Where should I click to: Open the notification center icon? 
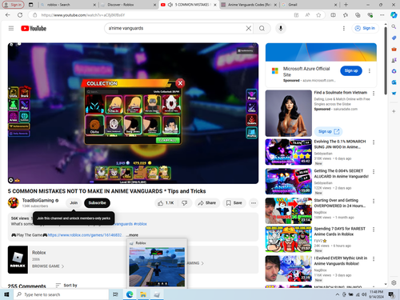[391, 294]
